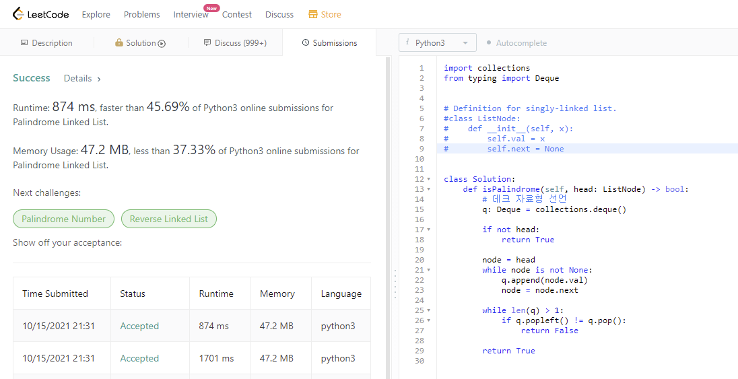The image size is (738, 379).
Task: Click the vertical scrollbar of submissions panel
Action: pyautogui.click(x=389, y=217)
